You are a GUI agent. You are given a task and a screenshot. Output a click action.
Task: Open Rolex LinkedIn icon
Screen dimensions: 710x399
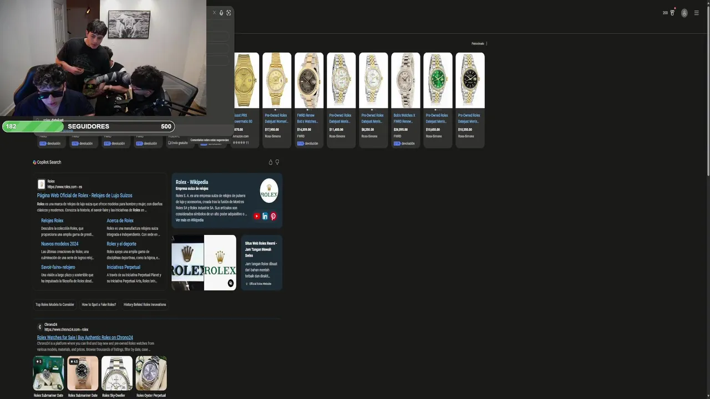(265, 216)
